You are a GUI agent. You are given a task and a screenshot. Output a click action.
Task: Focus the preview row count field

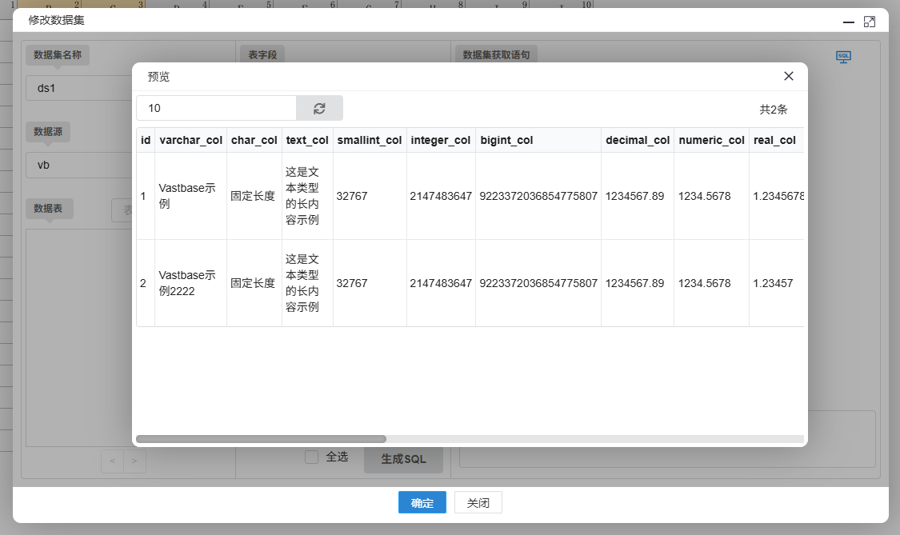216,108
